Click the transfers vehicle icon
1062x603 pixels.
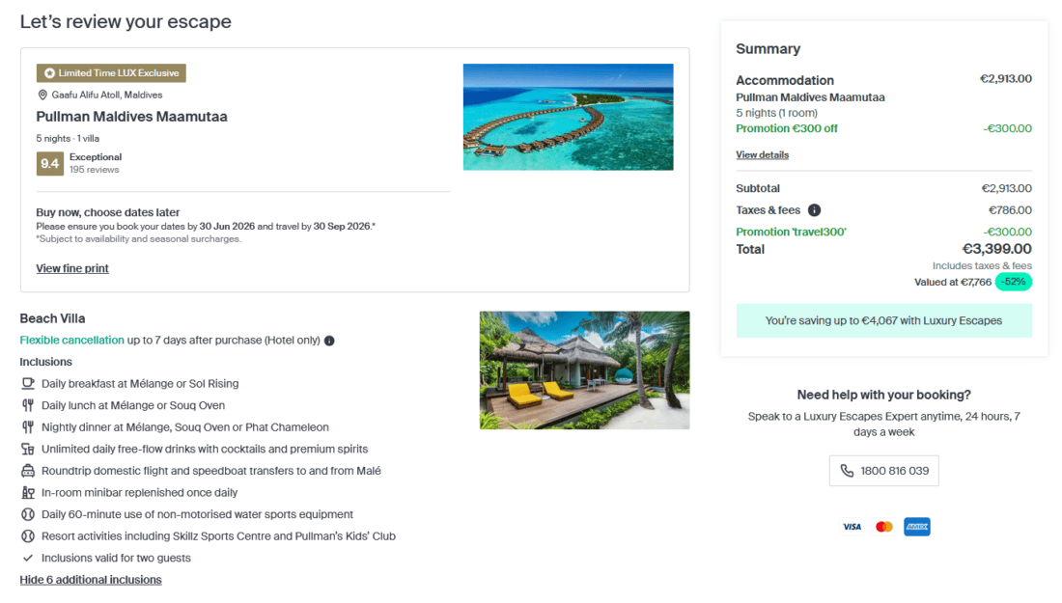click(x=28, y=471)
